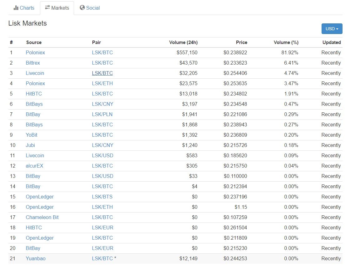
Task: Open BitBay source link in row 7
Action: click(33, 114)
